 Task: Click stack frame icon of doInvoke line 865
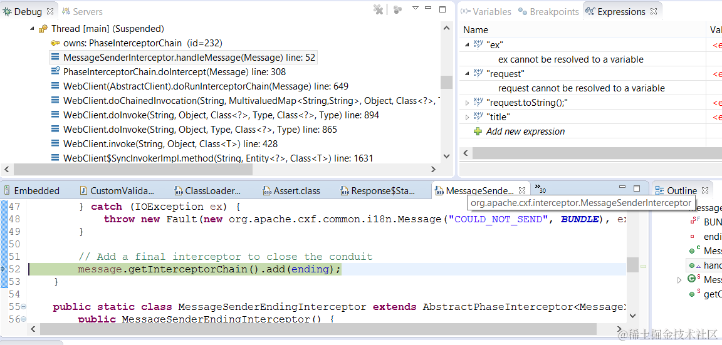click(55, 129)
